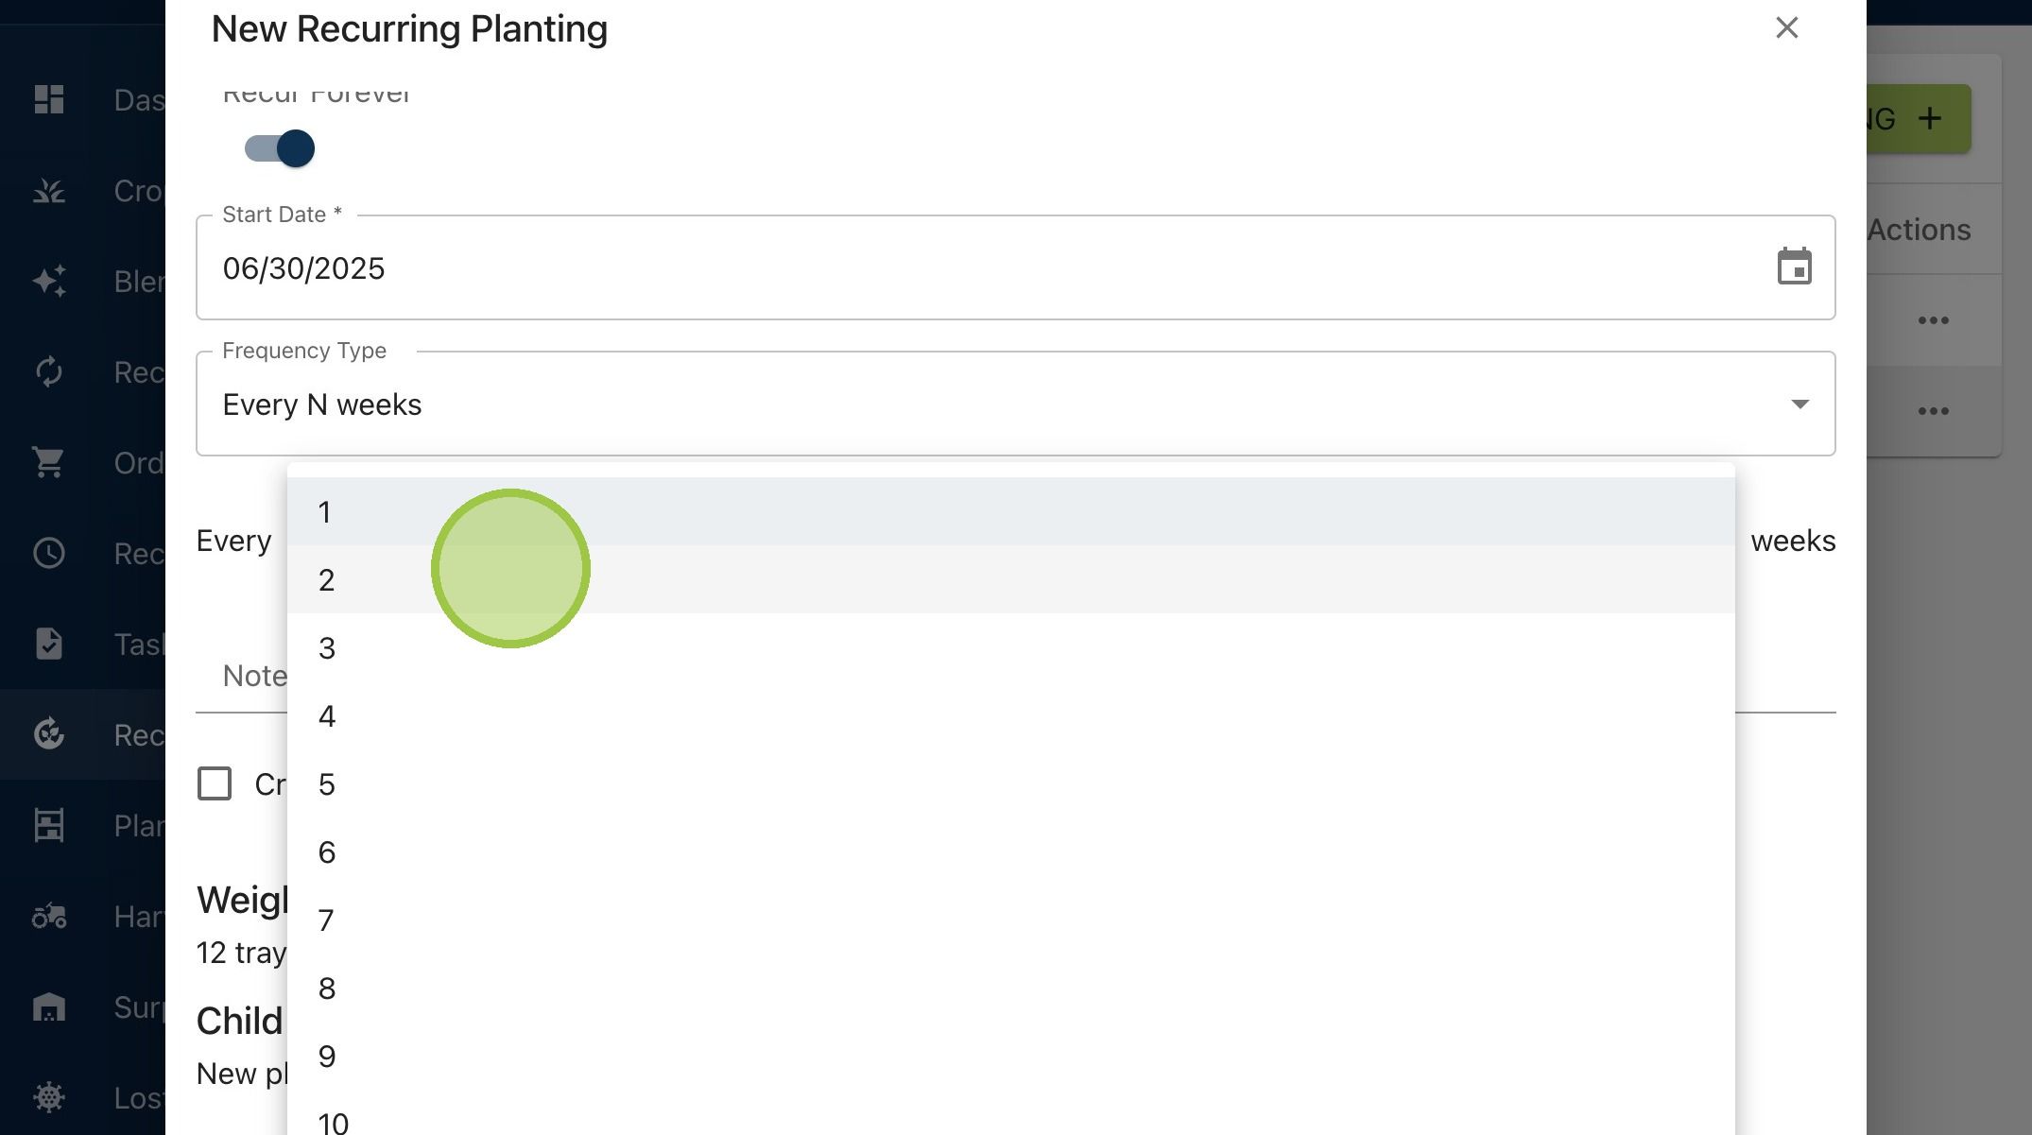Open the clock icon in sidebar
Image resolution: width=2032 pixels, height=1135 pixels.
coord(48,553)
